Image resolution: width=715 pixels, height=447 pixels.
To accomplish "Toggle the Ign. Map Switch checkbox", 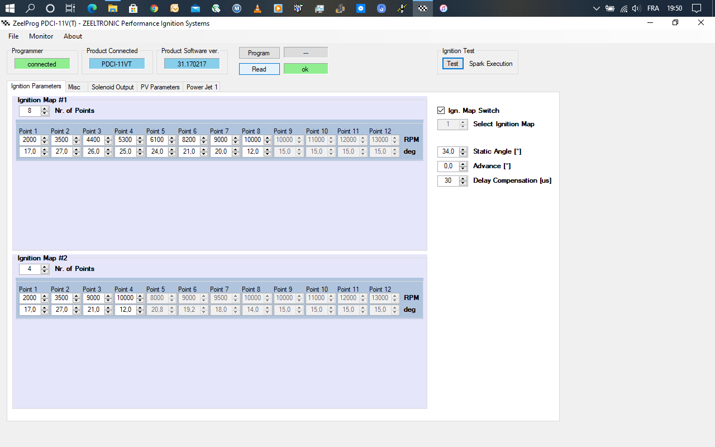I will point(441,111).
